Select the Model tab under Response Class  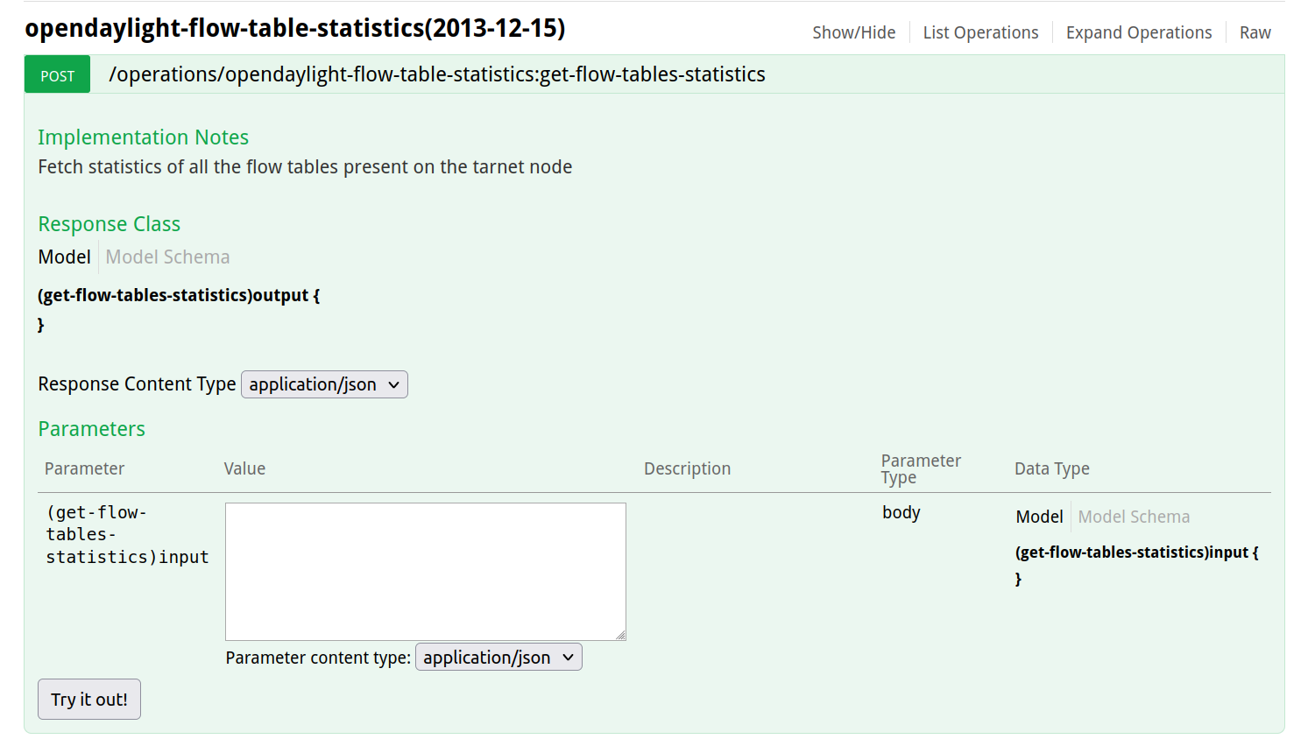(x=64, y=257)
